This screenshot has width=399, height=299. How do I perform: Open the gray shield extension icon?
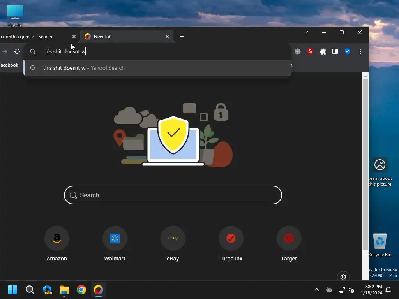click(297, 52)
